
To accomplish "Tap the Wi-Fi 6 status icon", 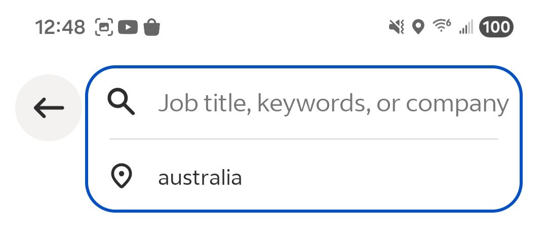I will 442,26.
